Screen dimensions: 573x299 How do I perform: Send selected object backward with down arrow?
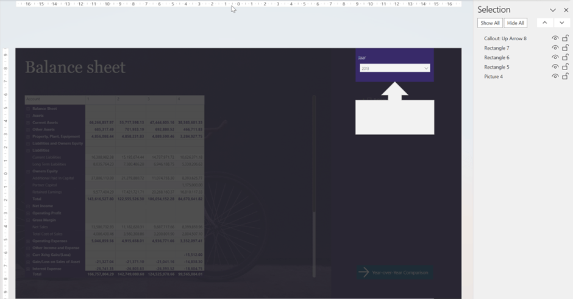click(x=561, y=23)
